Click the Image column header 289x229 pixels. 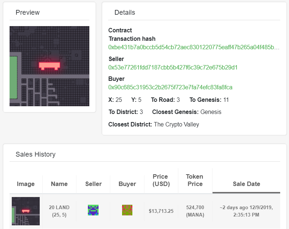(x=26, y=184)
